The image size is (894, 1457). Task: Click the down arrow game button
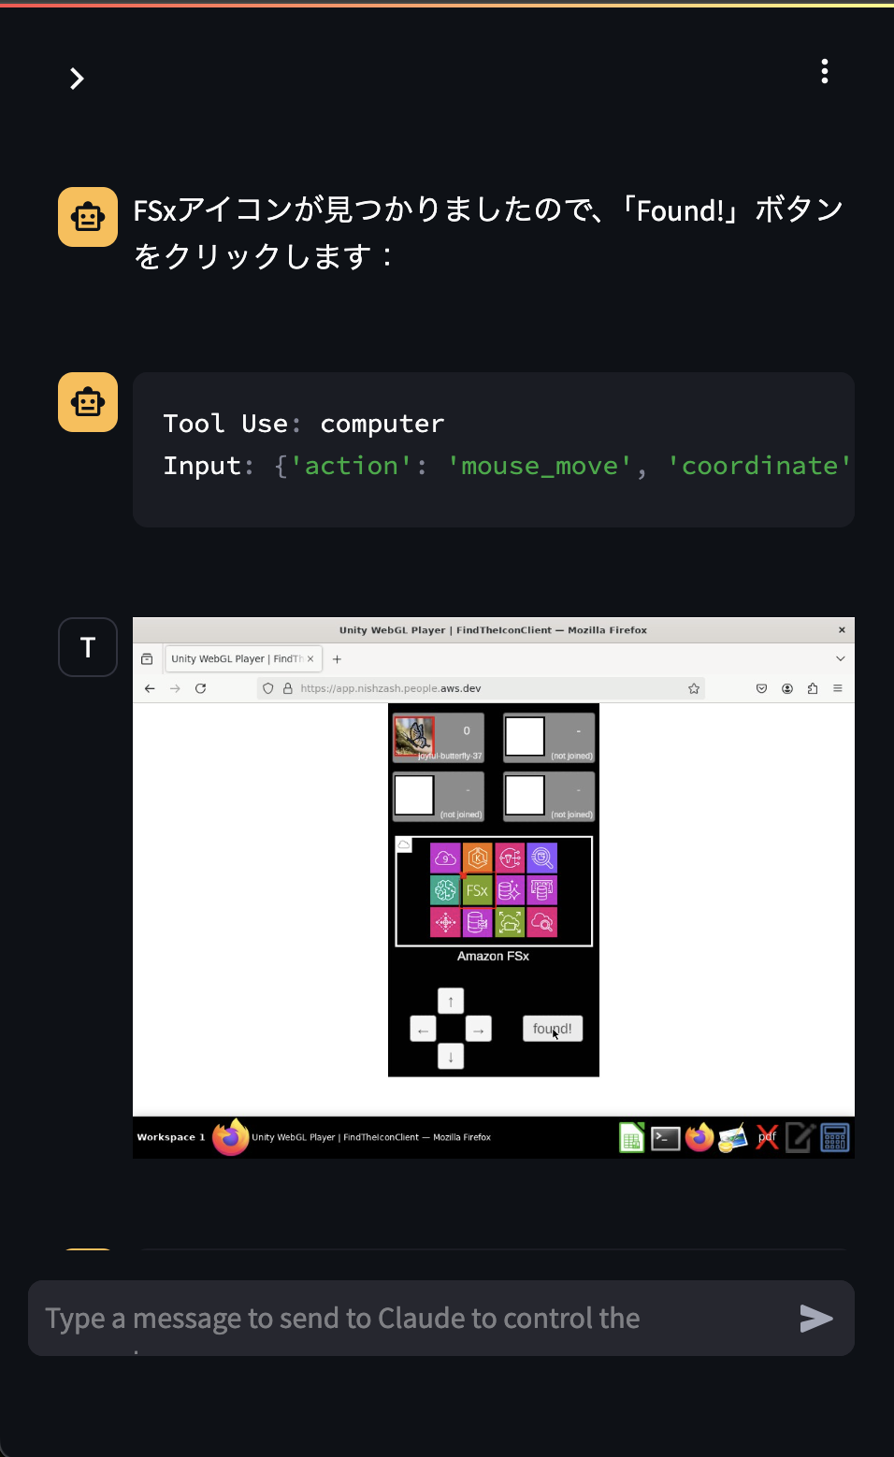451,1057
